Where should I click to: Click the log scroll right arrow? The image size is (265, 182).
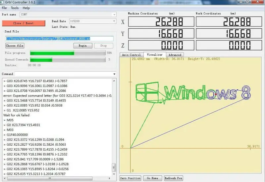pyautogui.click(x=110, y=178)
